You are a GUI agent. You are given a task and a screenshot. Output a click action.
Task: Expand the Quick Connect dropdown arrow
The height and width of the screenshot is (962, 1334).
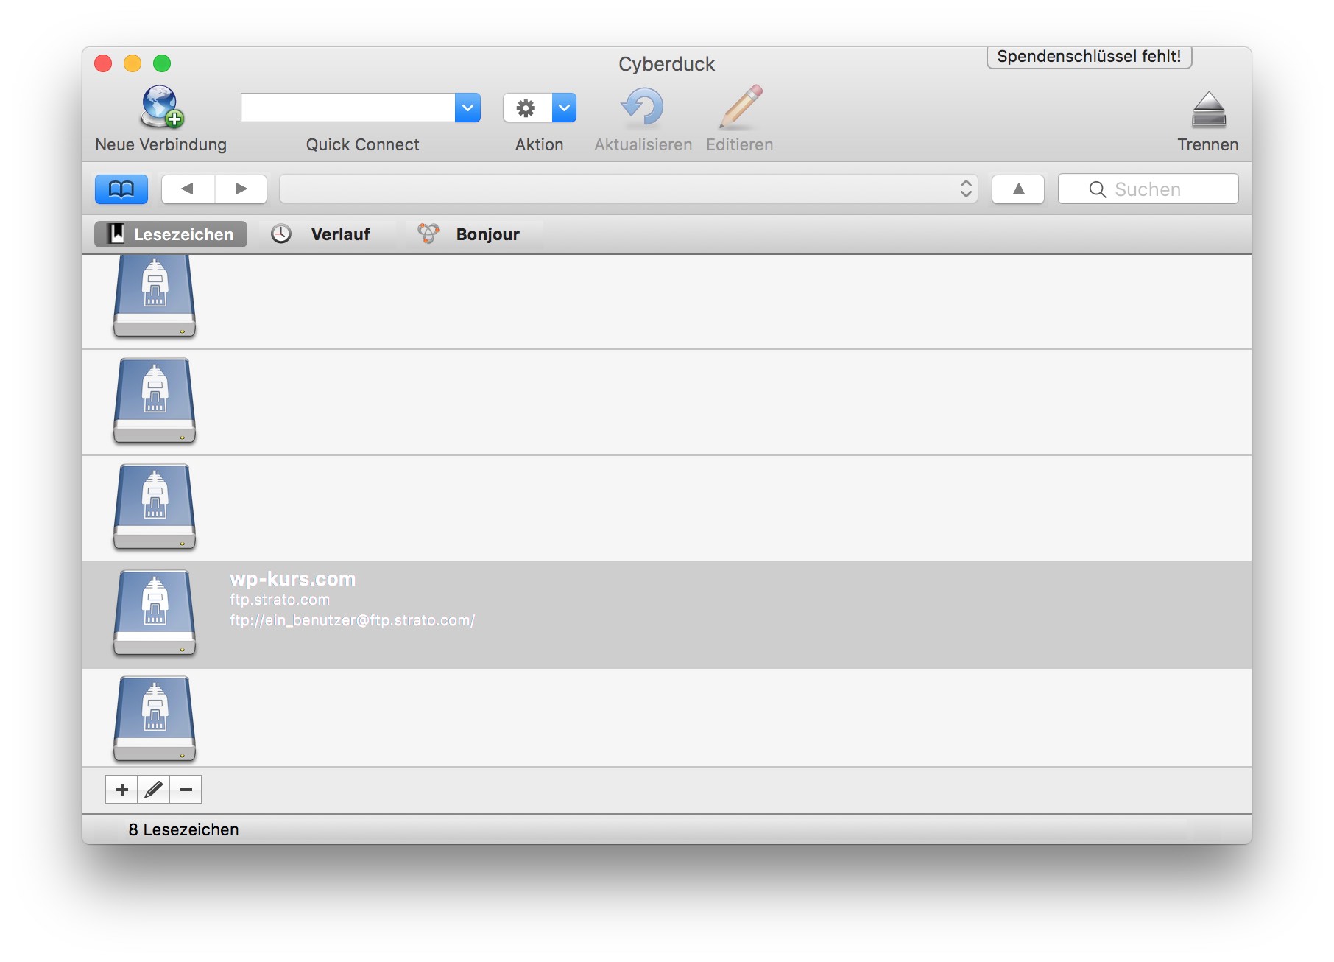[x=467, y=108]
